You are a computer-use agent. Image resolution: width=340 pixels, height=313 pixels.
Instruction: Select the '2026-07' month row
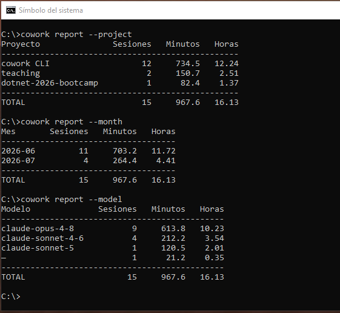pos(18,161)
